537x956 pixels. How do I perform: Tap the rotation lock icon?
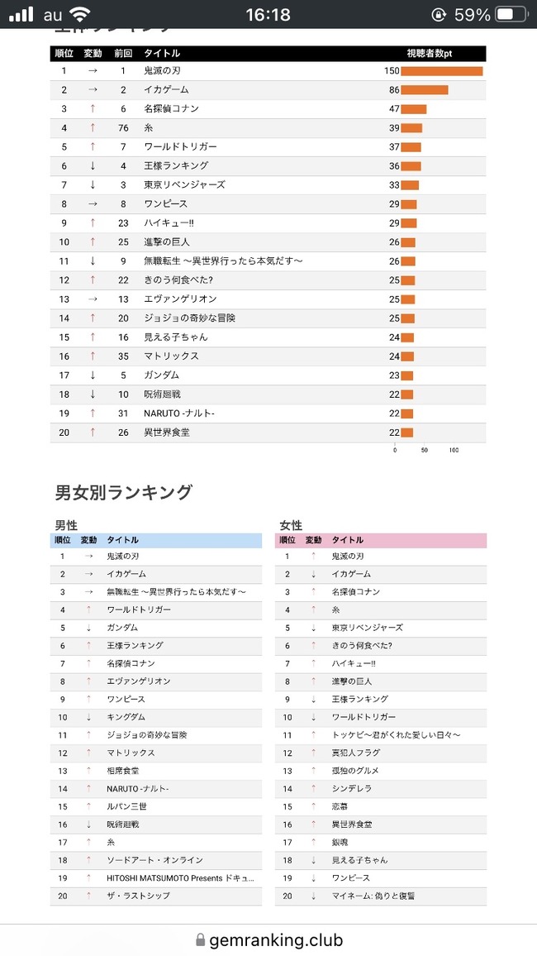pyautogui.click(x=439, y=14)
